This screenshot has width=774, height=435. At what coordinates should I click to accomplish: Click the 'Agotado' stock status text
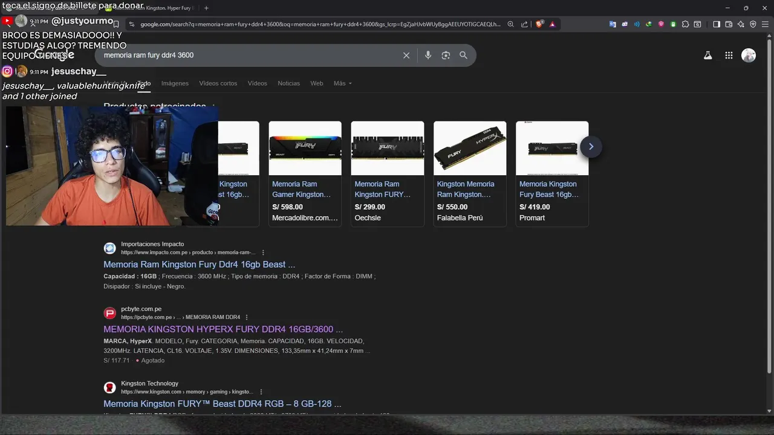152,361
